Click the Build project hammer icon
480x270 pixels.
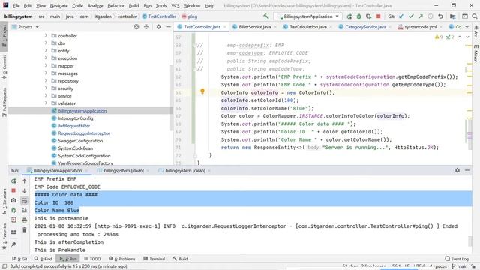(x=265, y=16)
